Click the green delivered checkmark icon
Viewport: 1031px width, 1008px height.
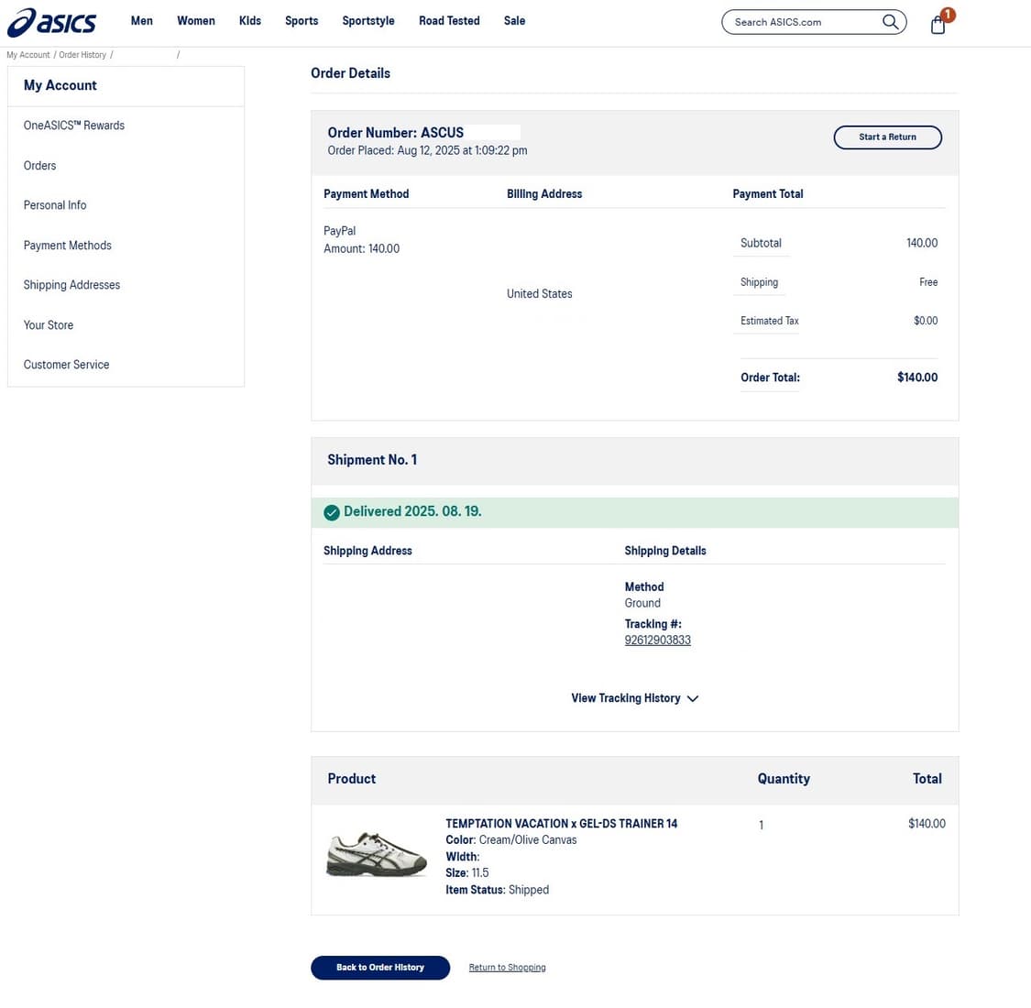pyautogui.click(x=332, y=512)
